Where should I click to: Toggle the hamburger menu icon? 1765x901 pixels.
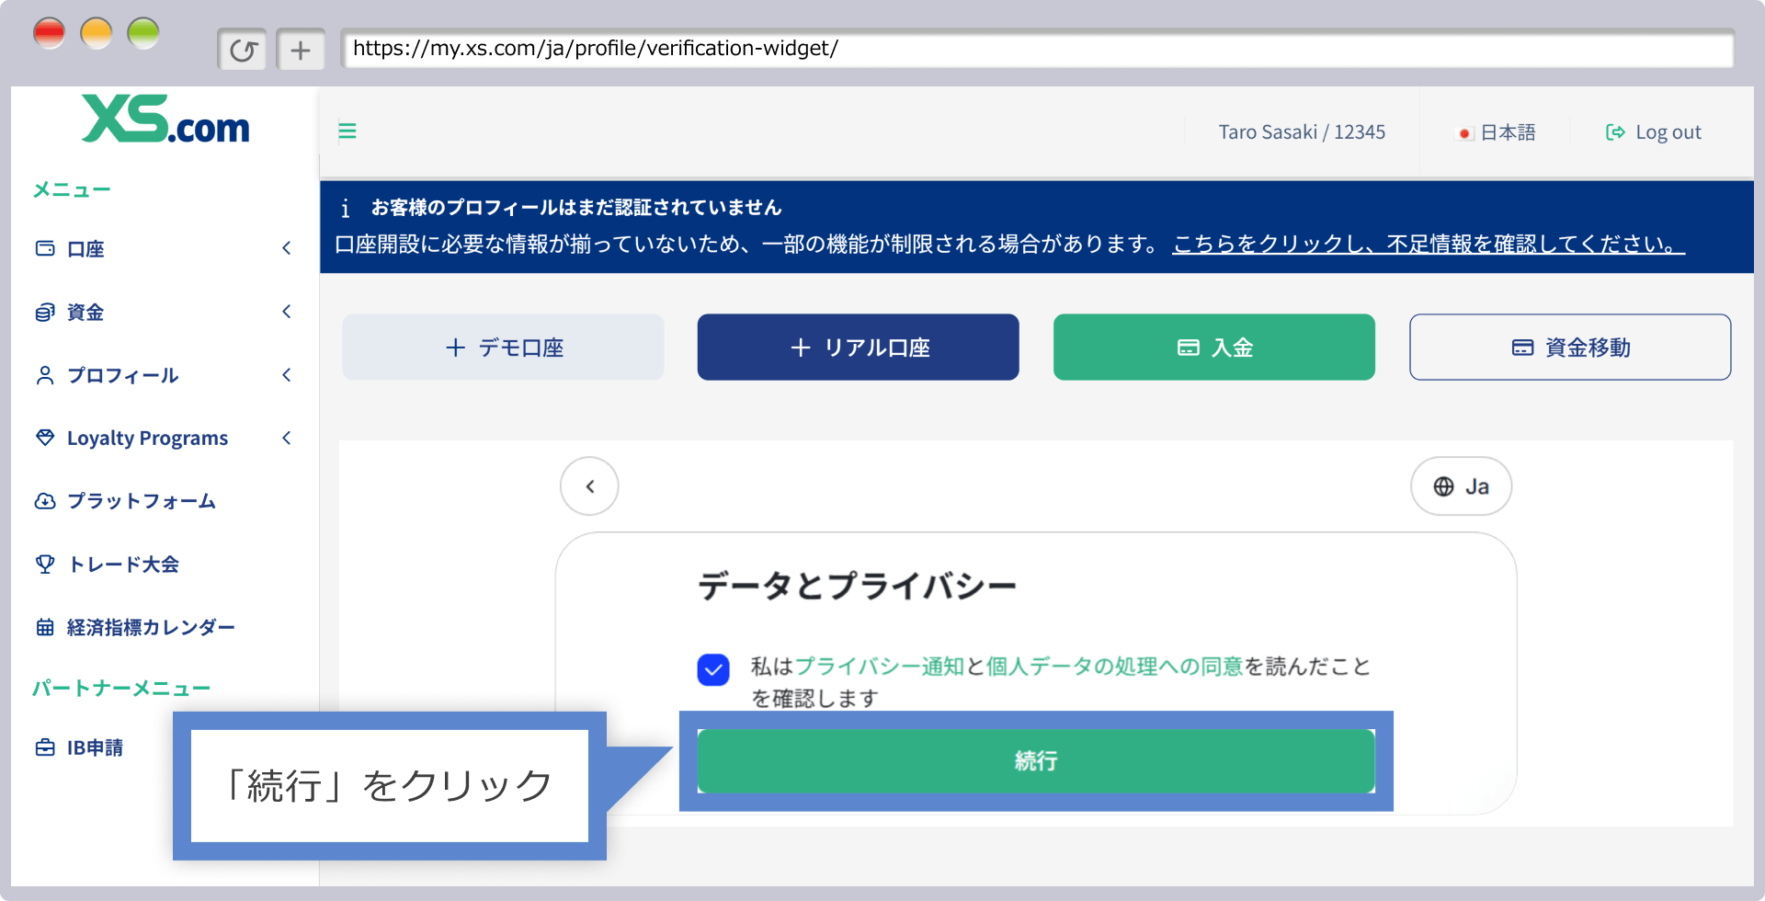pyautogui.click(x=347, y=131)
